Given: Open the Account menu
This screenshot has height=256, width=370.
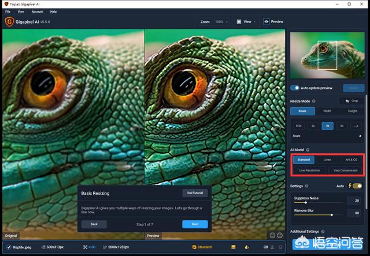Looking at the screenshot, I should click(x=37, y=12).
